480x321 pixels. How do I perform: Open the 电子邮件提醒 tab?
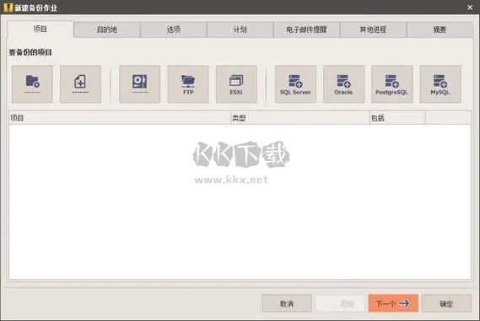(306, 29)
